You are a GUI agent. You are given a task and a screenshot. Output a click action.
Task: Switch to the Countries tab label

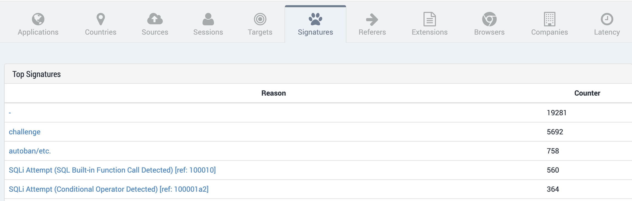click(x=101, y=32)
